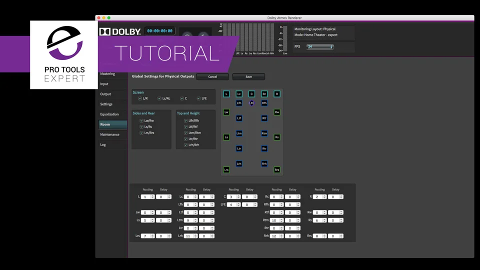The width and height of the screenshot is (480, 270).
Task: Select the L speaker icon in room layout
Action: (x=226, y=94)
